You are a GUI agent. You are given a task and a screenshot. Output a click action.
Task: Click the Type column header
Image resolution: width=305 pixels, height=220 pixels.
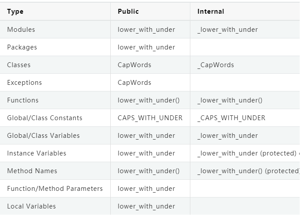coord(15,11)
